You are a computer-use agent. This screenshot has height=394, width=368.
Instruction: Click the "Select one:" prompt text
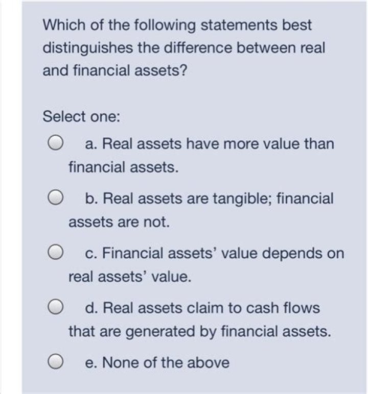pos(82,116)
